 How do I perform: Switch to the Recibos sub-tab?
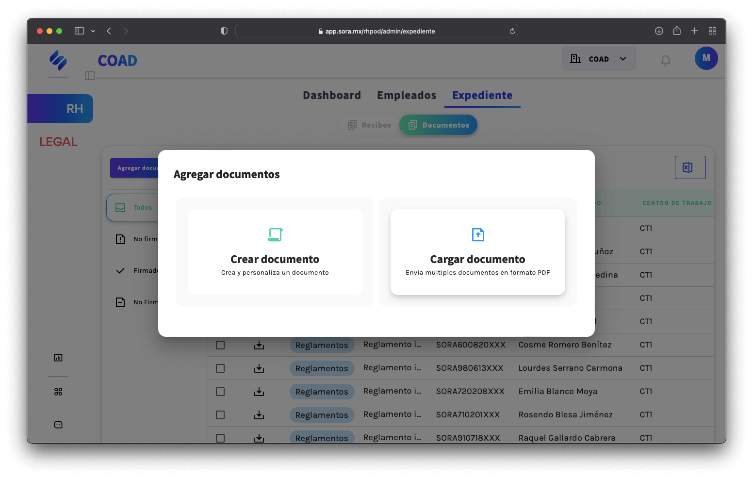(369, 125)
